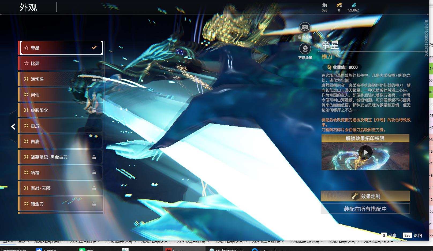Click 装配在所有搭配中 button

[365, 209]
